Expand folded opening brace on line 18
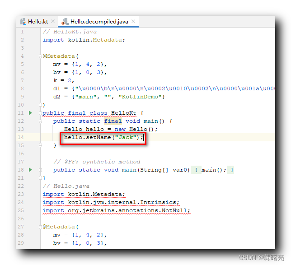 click(x=196, y=170)
